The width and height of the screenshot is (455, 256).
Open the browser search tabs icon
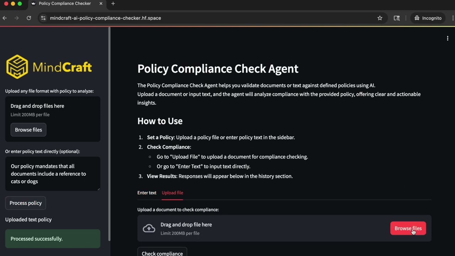click(x=397, y=18)
